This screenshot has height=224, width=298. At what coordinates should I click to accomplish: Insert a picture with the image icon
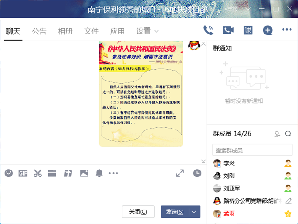tap(84, 173)
